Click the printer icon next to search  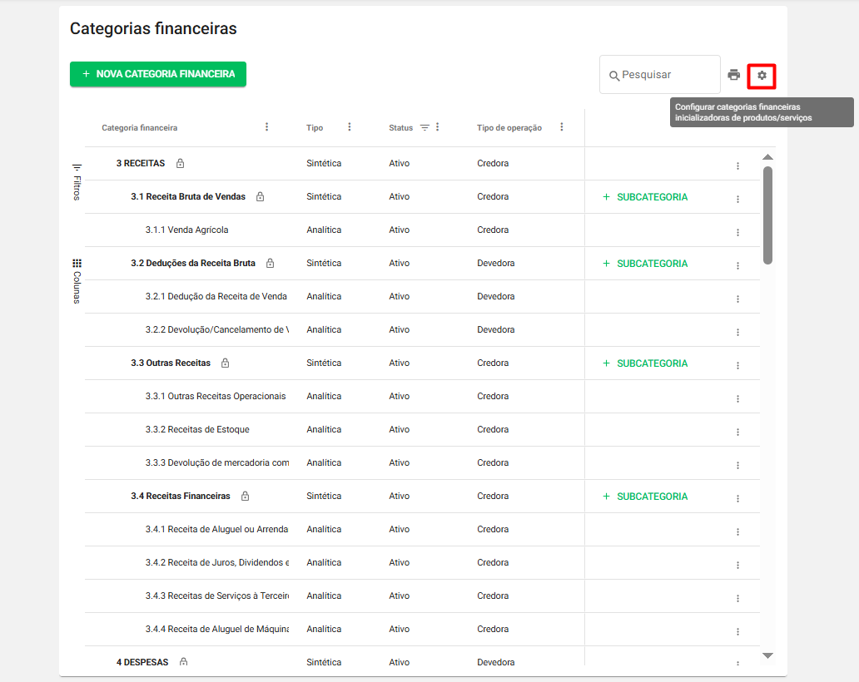click(x=733, y=75)
